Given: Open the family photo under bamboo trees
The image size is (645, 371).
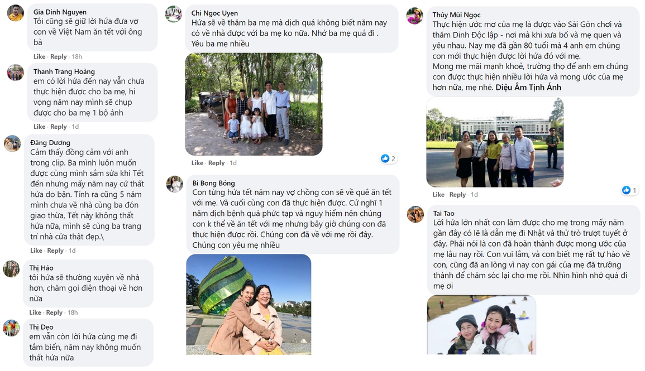Looking at the screenshot, I should [x=254, y=104].
